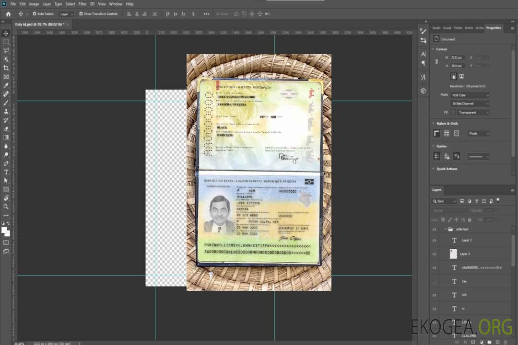Image resolution: width=518 pixels, height=345 pixels.
Task: Click the Properties panel menu button
Action: tap(512, 28)
